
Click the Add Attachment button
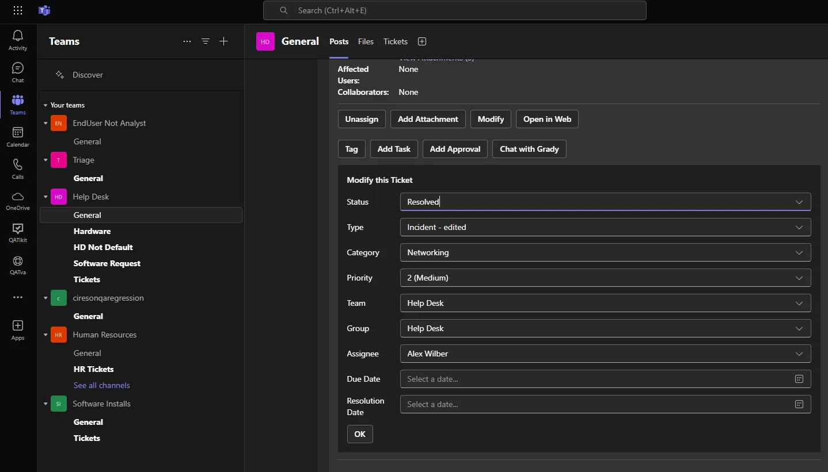(428, 119)
